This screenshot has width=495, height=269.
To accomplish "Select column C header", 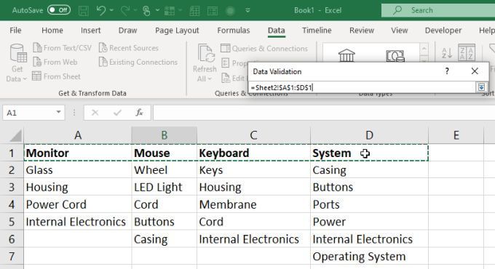I will click(x=253, y=135).
